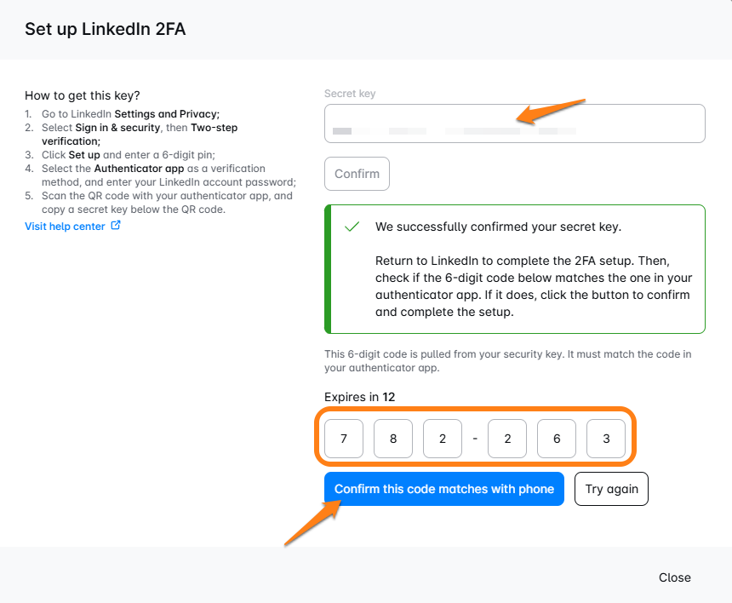The width and height of the screenshot is (732, 603).
Task: Click the Try again button
Action: click(611, 489)
